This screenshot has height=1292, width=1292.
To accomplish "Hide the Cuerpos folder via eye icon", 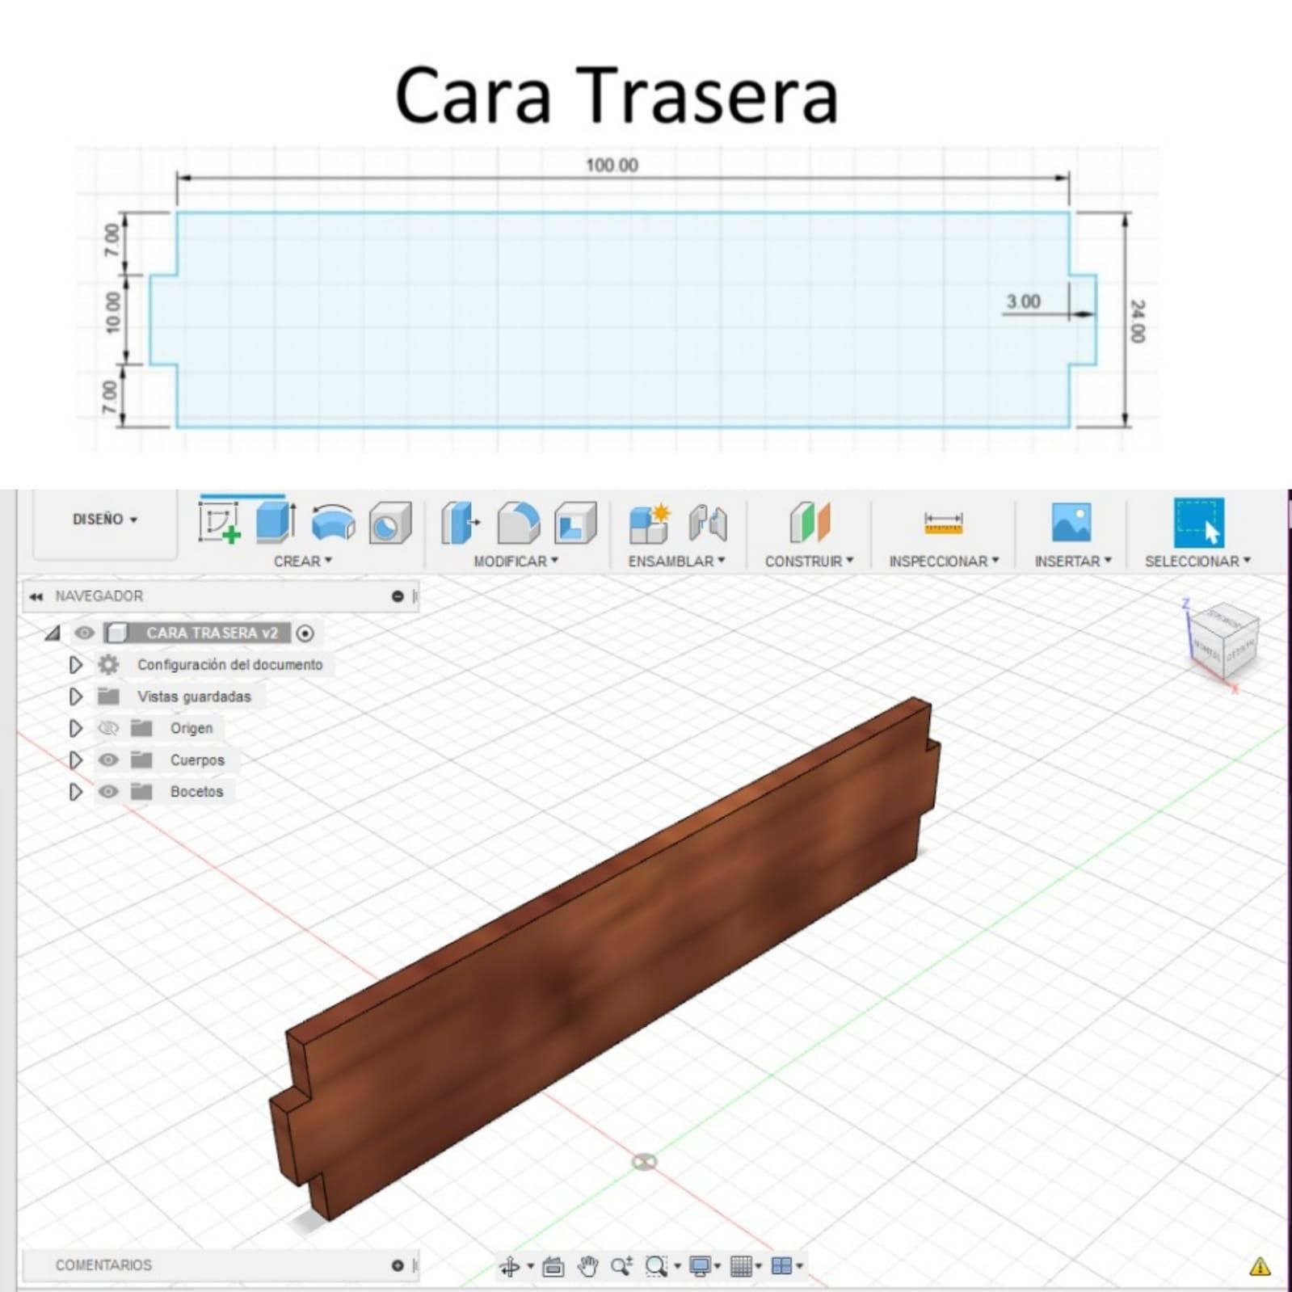I will click(108, 760).
